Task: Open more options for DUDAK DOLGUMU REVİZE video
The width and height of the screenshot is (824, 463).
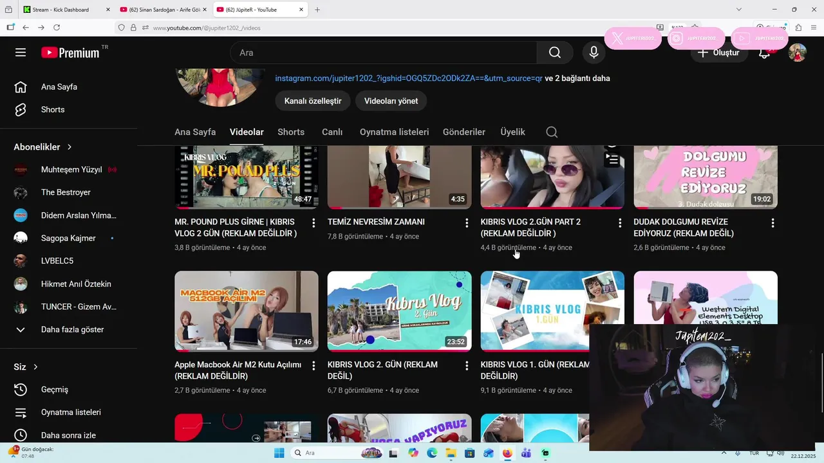Action: 772,222
